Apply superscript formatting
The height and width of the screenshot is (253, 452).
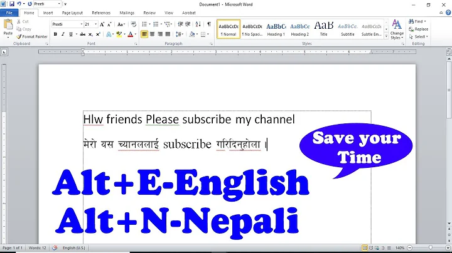pyautogui.click(x=98, y=34)
